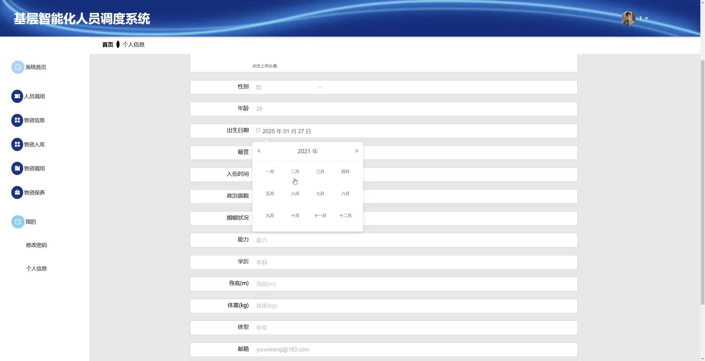Click the 物资入库 sidebar icon

(17, 144)
